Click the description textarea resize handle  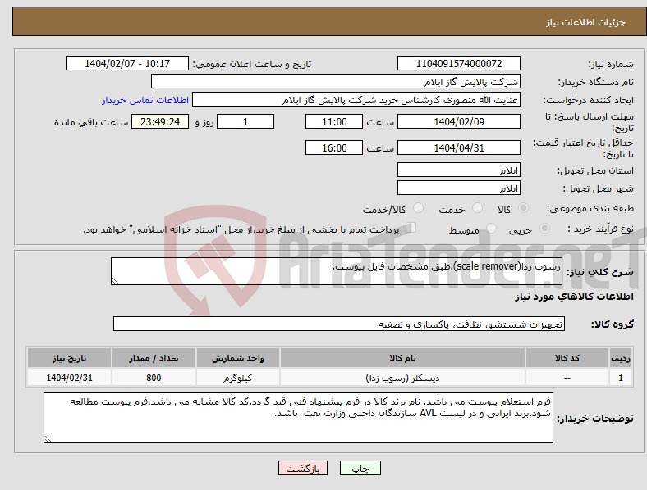coord(115,281)
